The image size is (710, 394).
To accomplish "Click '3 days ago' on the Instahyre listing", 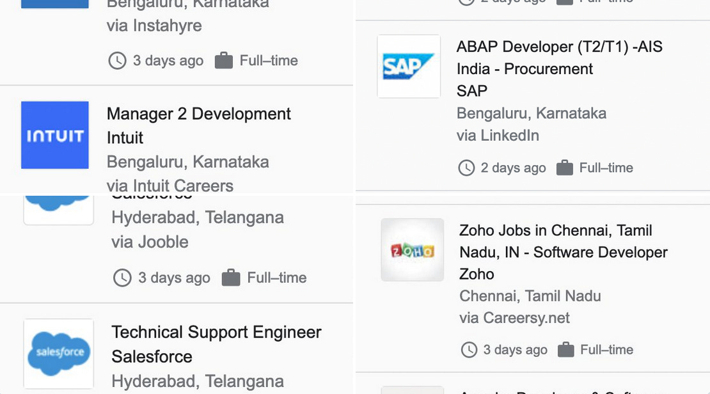I will [168, 61].
